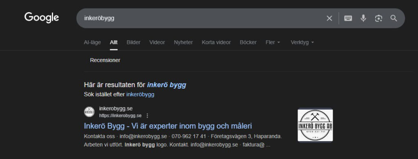Screen dimensions: 418x159
Task: Open search by image camera icon
Action: click(378, 18)
